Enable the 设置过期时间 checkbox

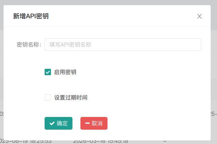tap(48, 97)
